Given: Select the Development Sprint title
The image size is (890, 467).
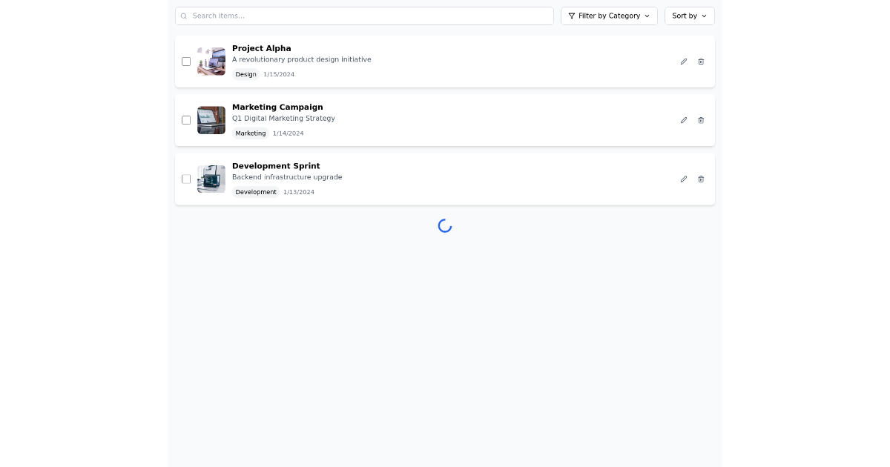Looking at the screenshot, I should 276,166.
